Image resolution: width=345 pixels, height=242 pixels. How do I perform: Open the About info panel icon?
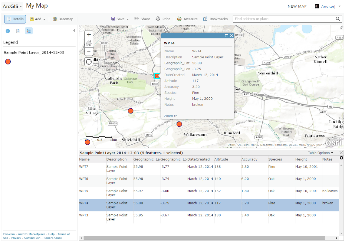click(x=8, y=31)
